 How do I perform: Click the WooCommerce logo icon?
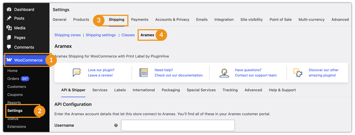[9, 60]
